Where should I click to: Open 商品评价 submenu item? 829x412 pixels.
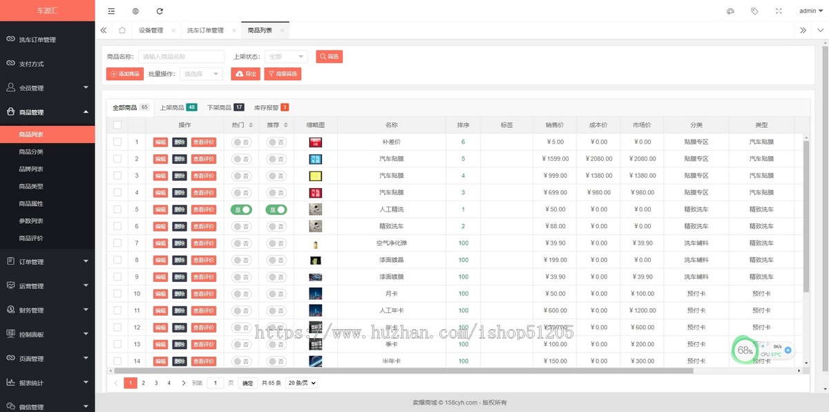31,238
